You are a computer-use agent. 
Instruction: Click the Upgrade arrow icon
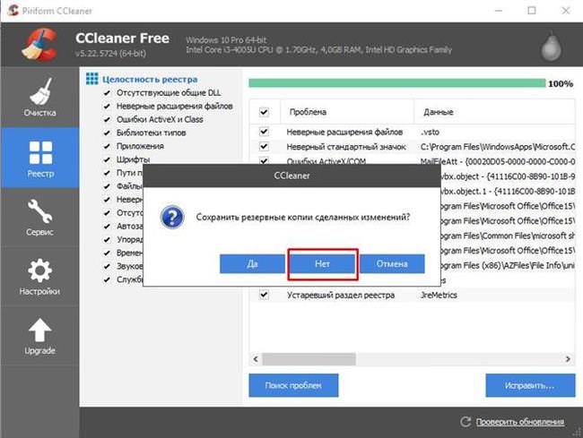pyautogui.click(x=39, y=330)
